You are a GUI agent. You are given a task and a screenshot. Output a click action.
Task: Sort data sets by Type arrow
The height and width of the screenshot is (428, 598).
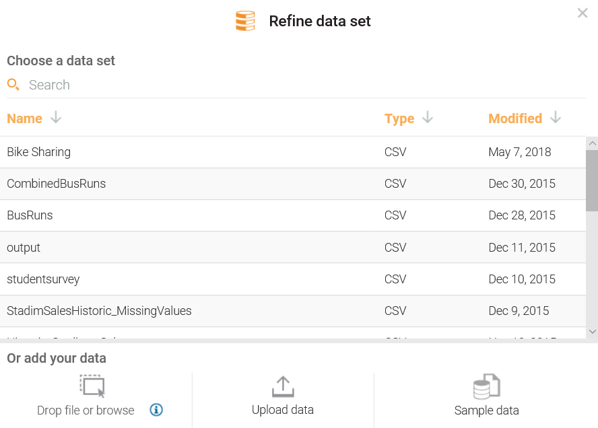[428, 118]
